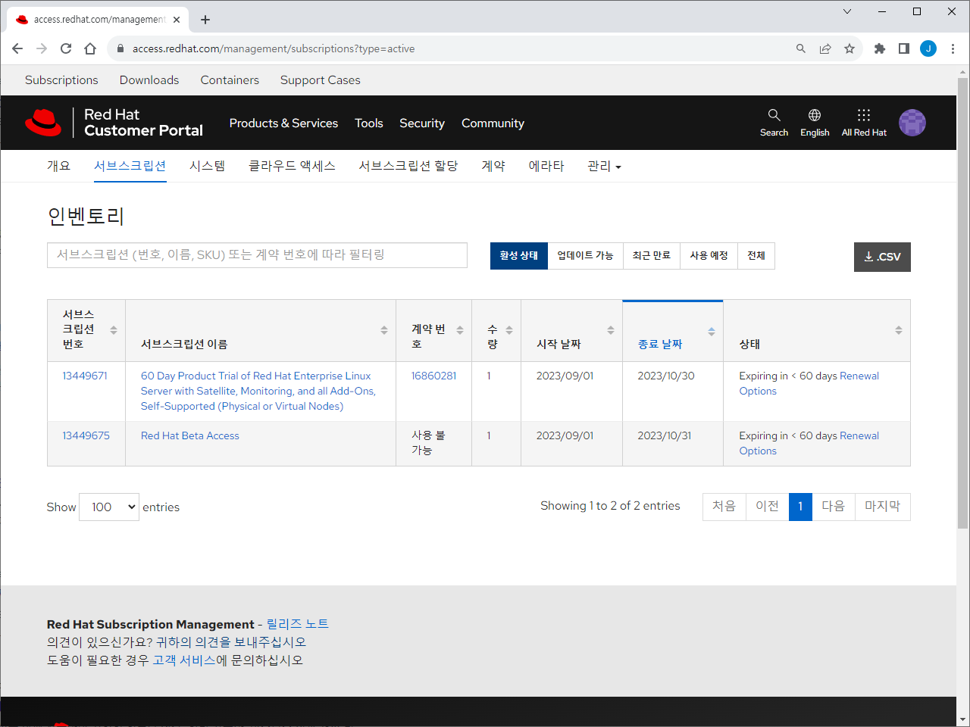The width and height of the screenshot is (970, 727).
Task: Expand the 관리 dropdown menu
Action: tap(605, 167)
